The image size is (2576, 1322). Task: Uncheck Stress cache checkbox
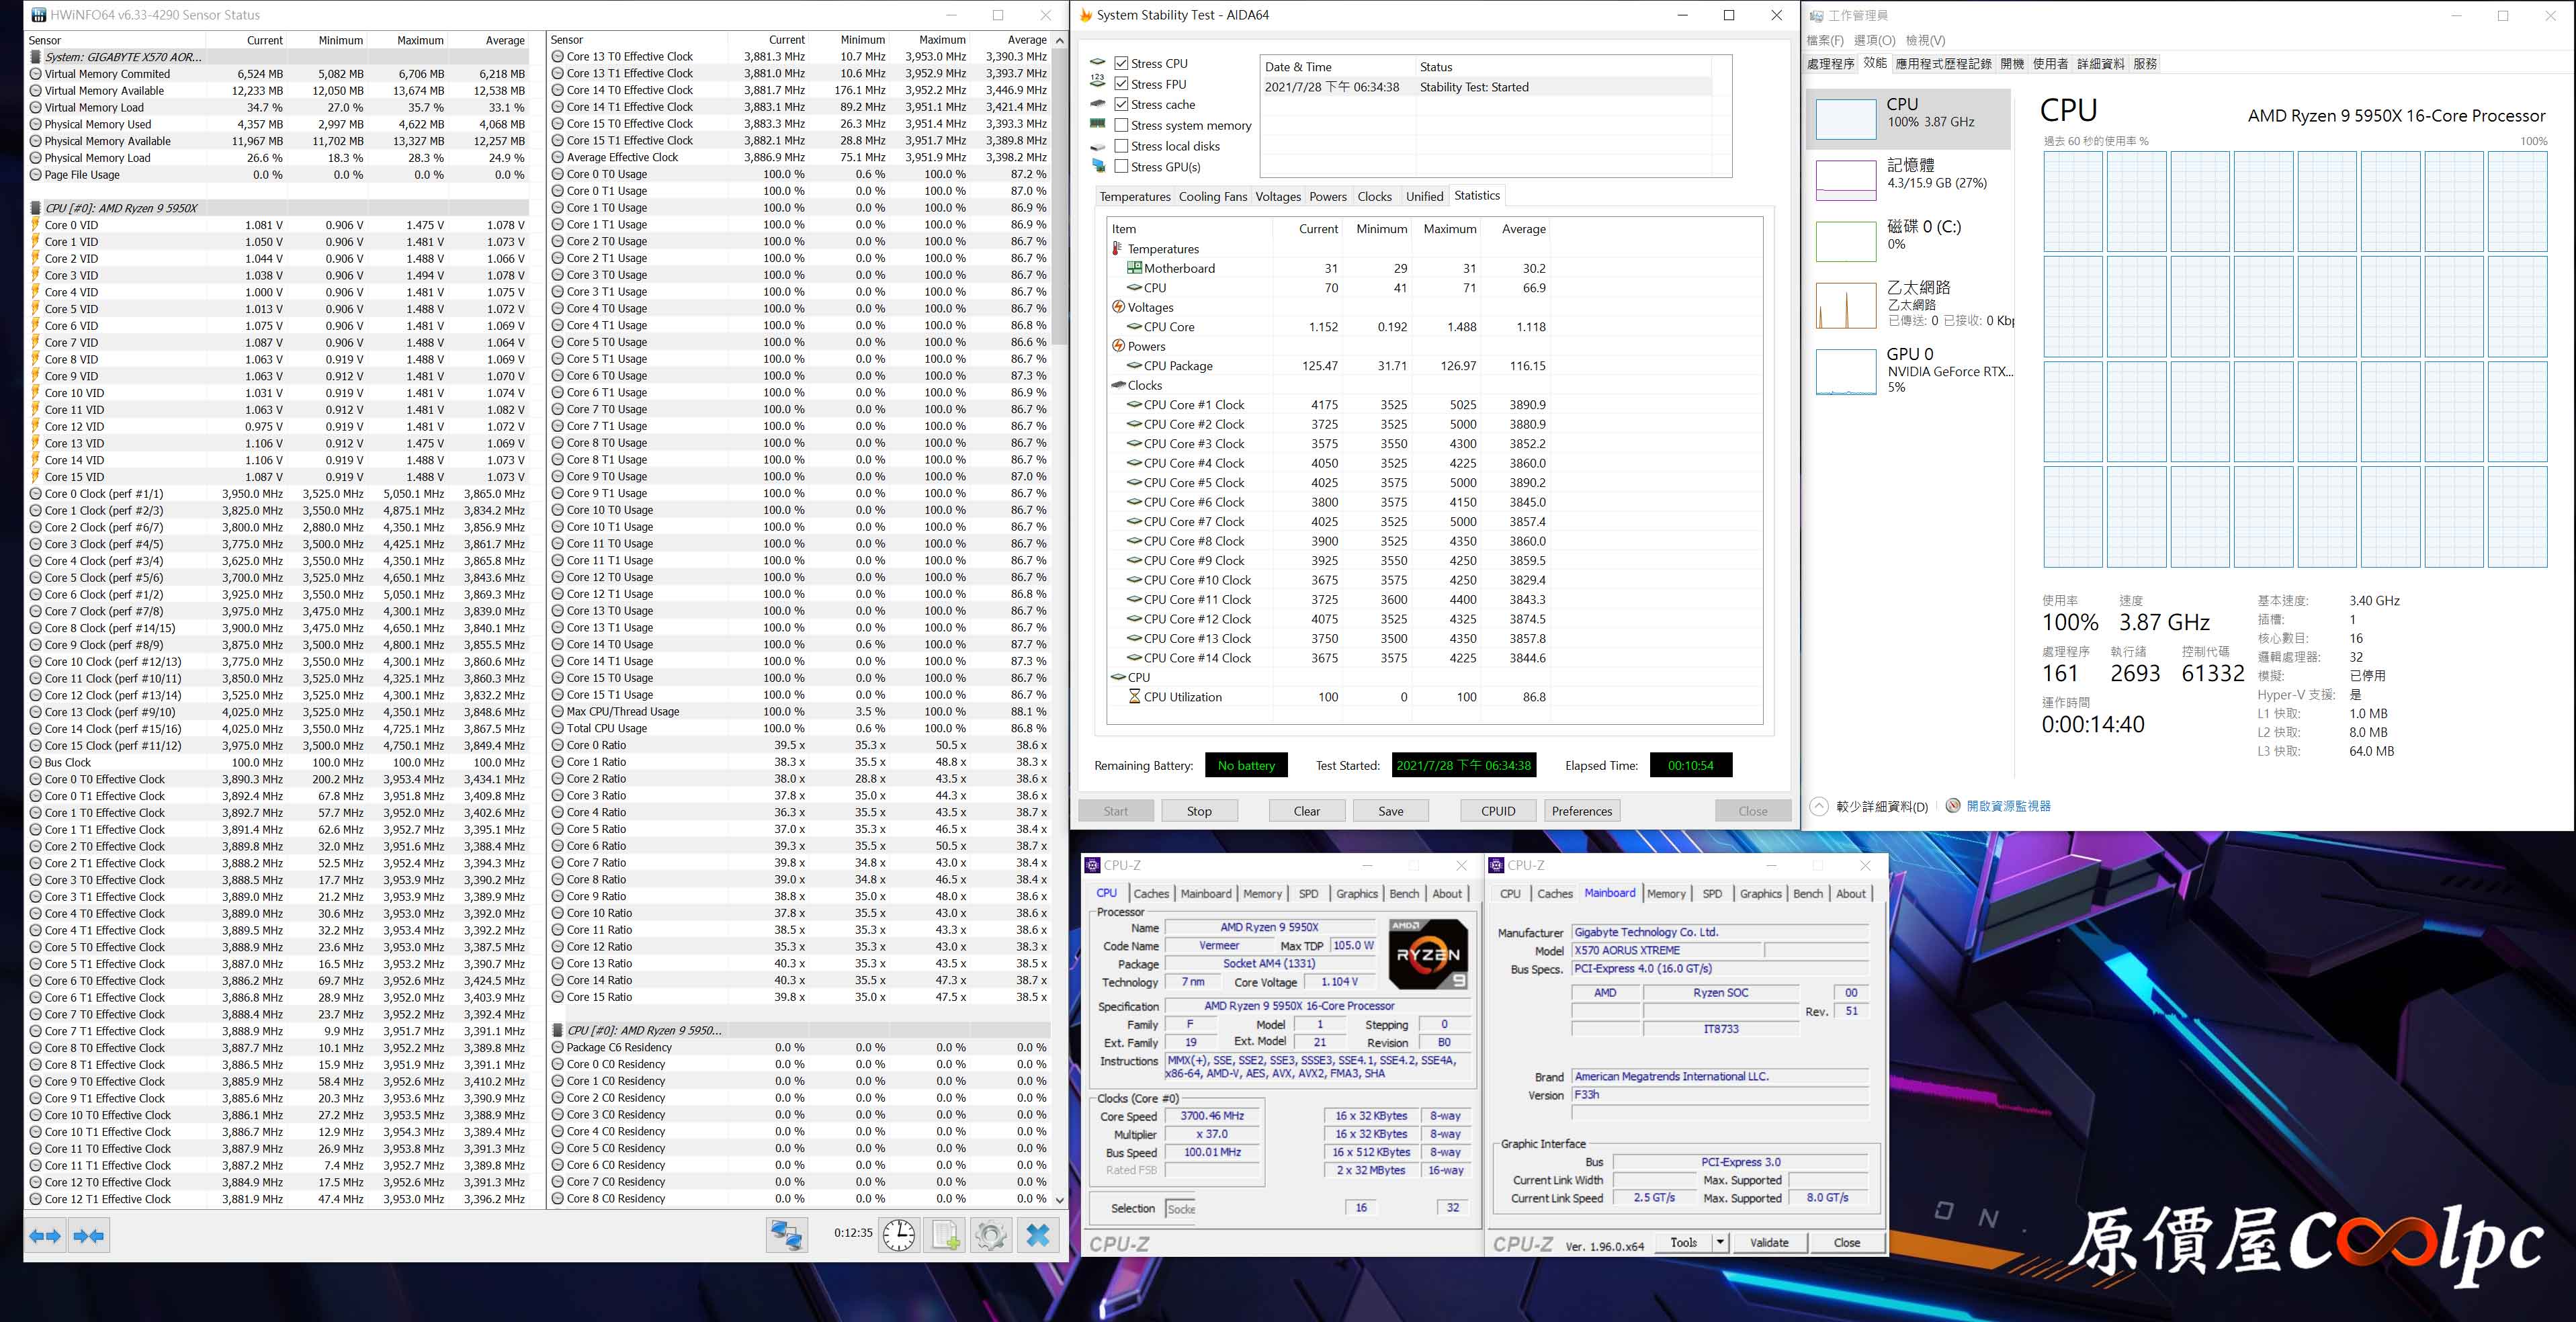[x=1121, y=104]
